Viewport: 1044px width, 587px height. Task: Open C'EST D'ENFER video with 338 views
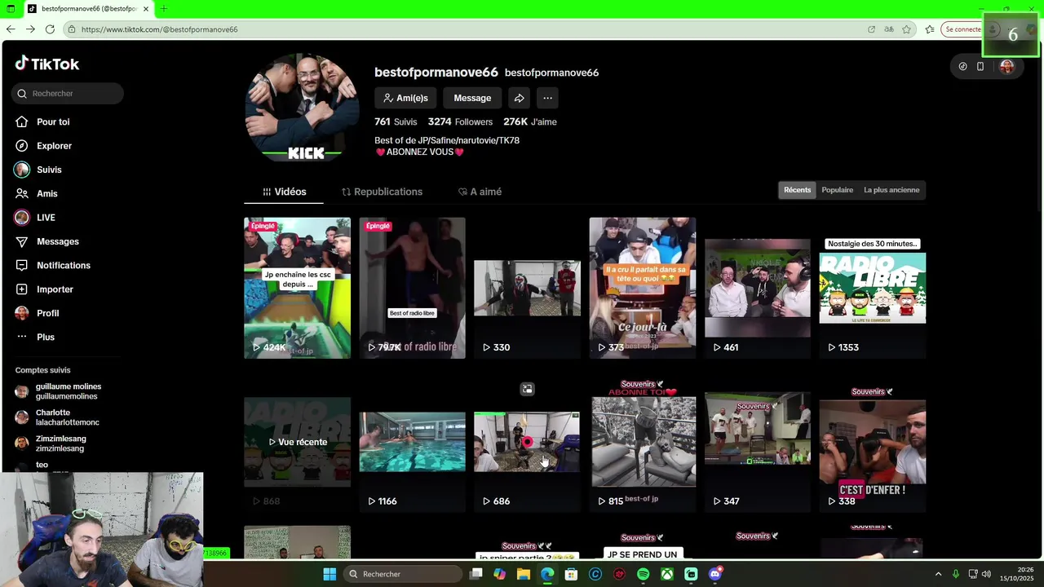click(872, 442)
